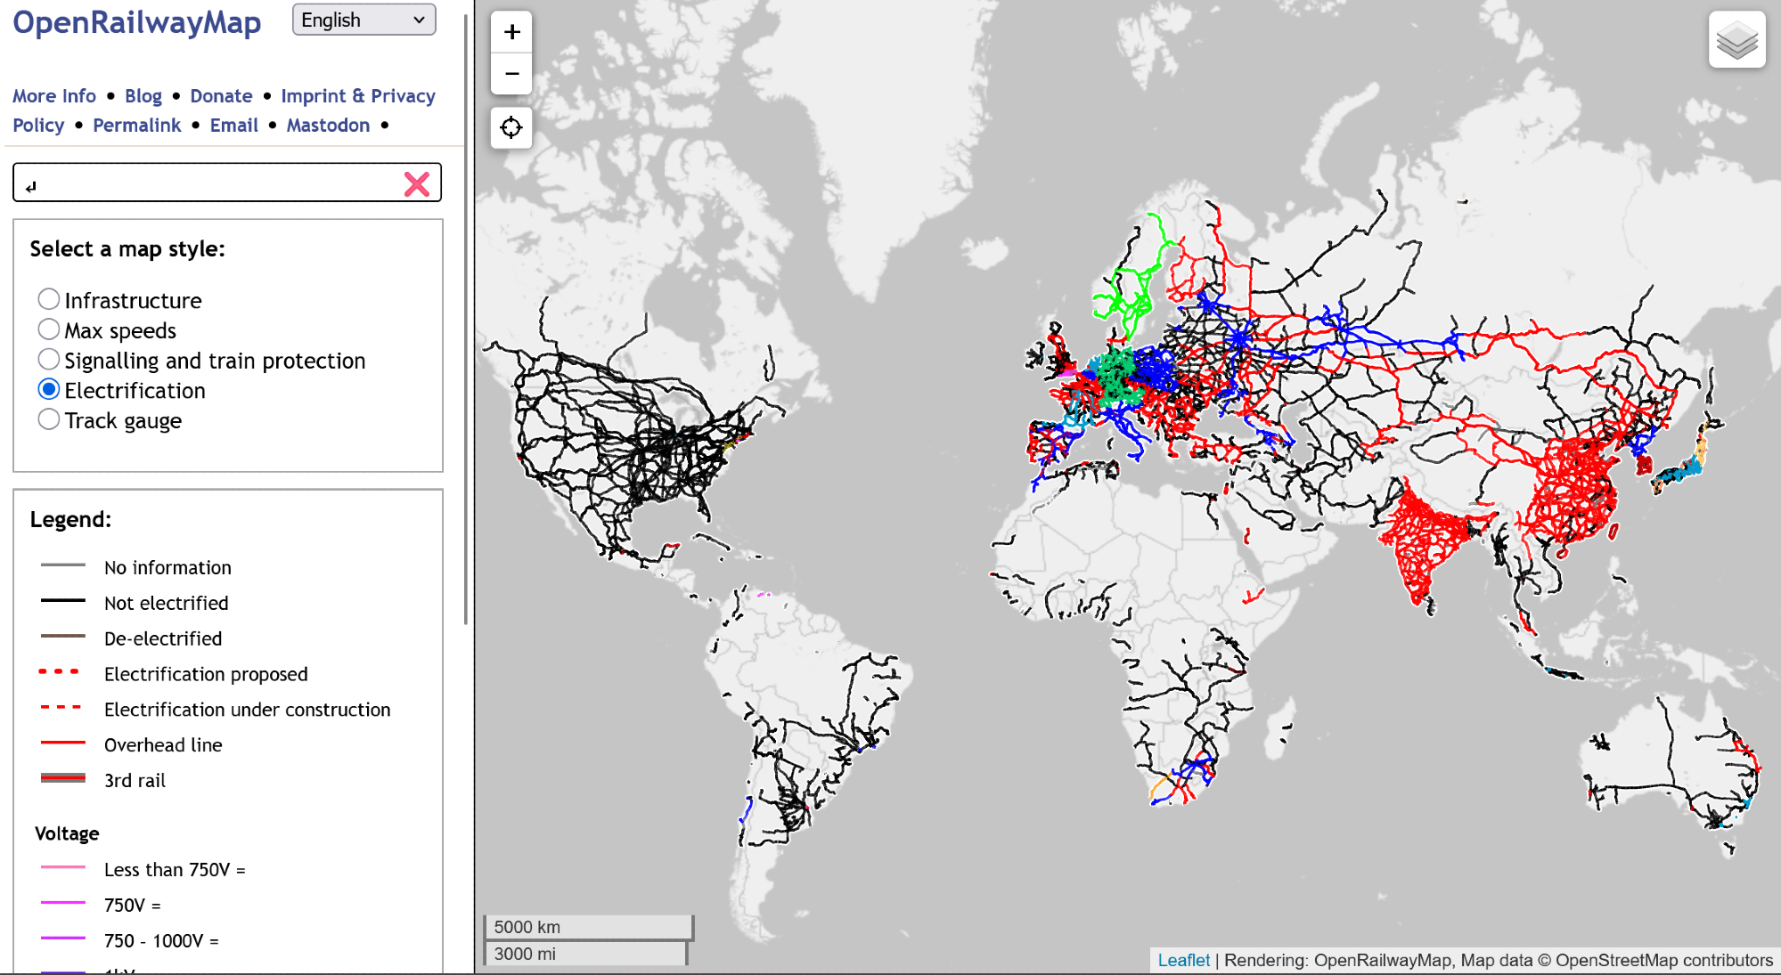Screen dimensions: 1781x975
Task: Select Signalling and train protection style
Action: coord(49,360)
